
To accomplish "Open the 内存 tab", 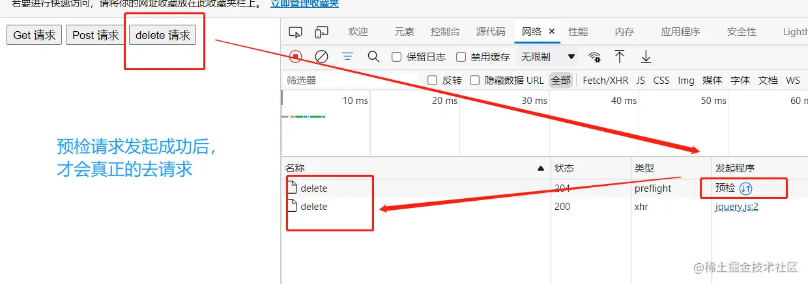I will [x=624, y=32].
